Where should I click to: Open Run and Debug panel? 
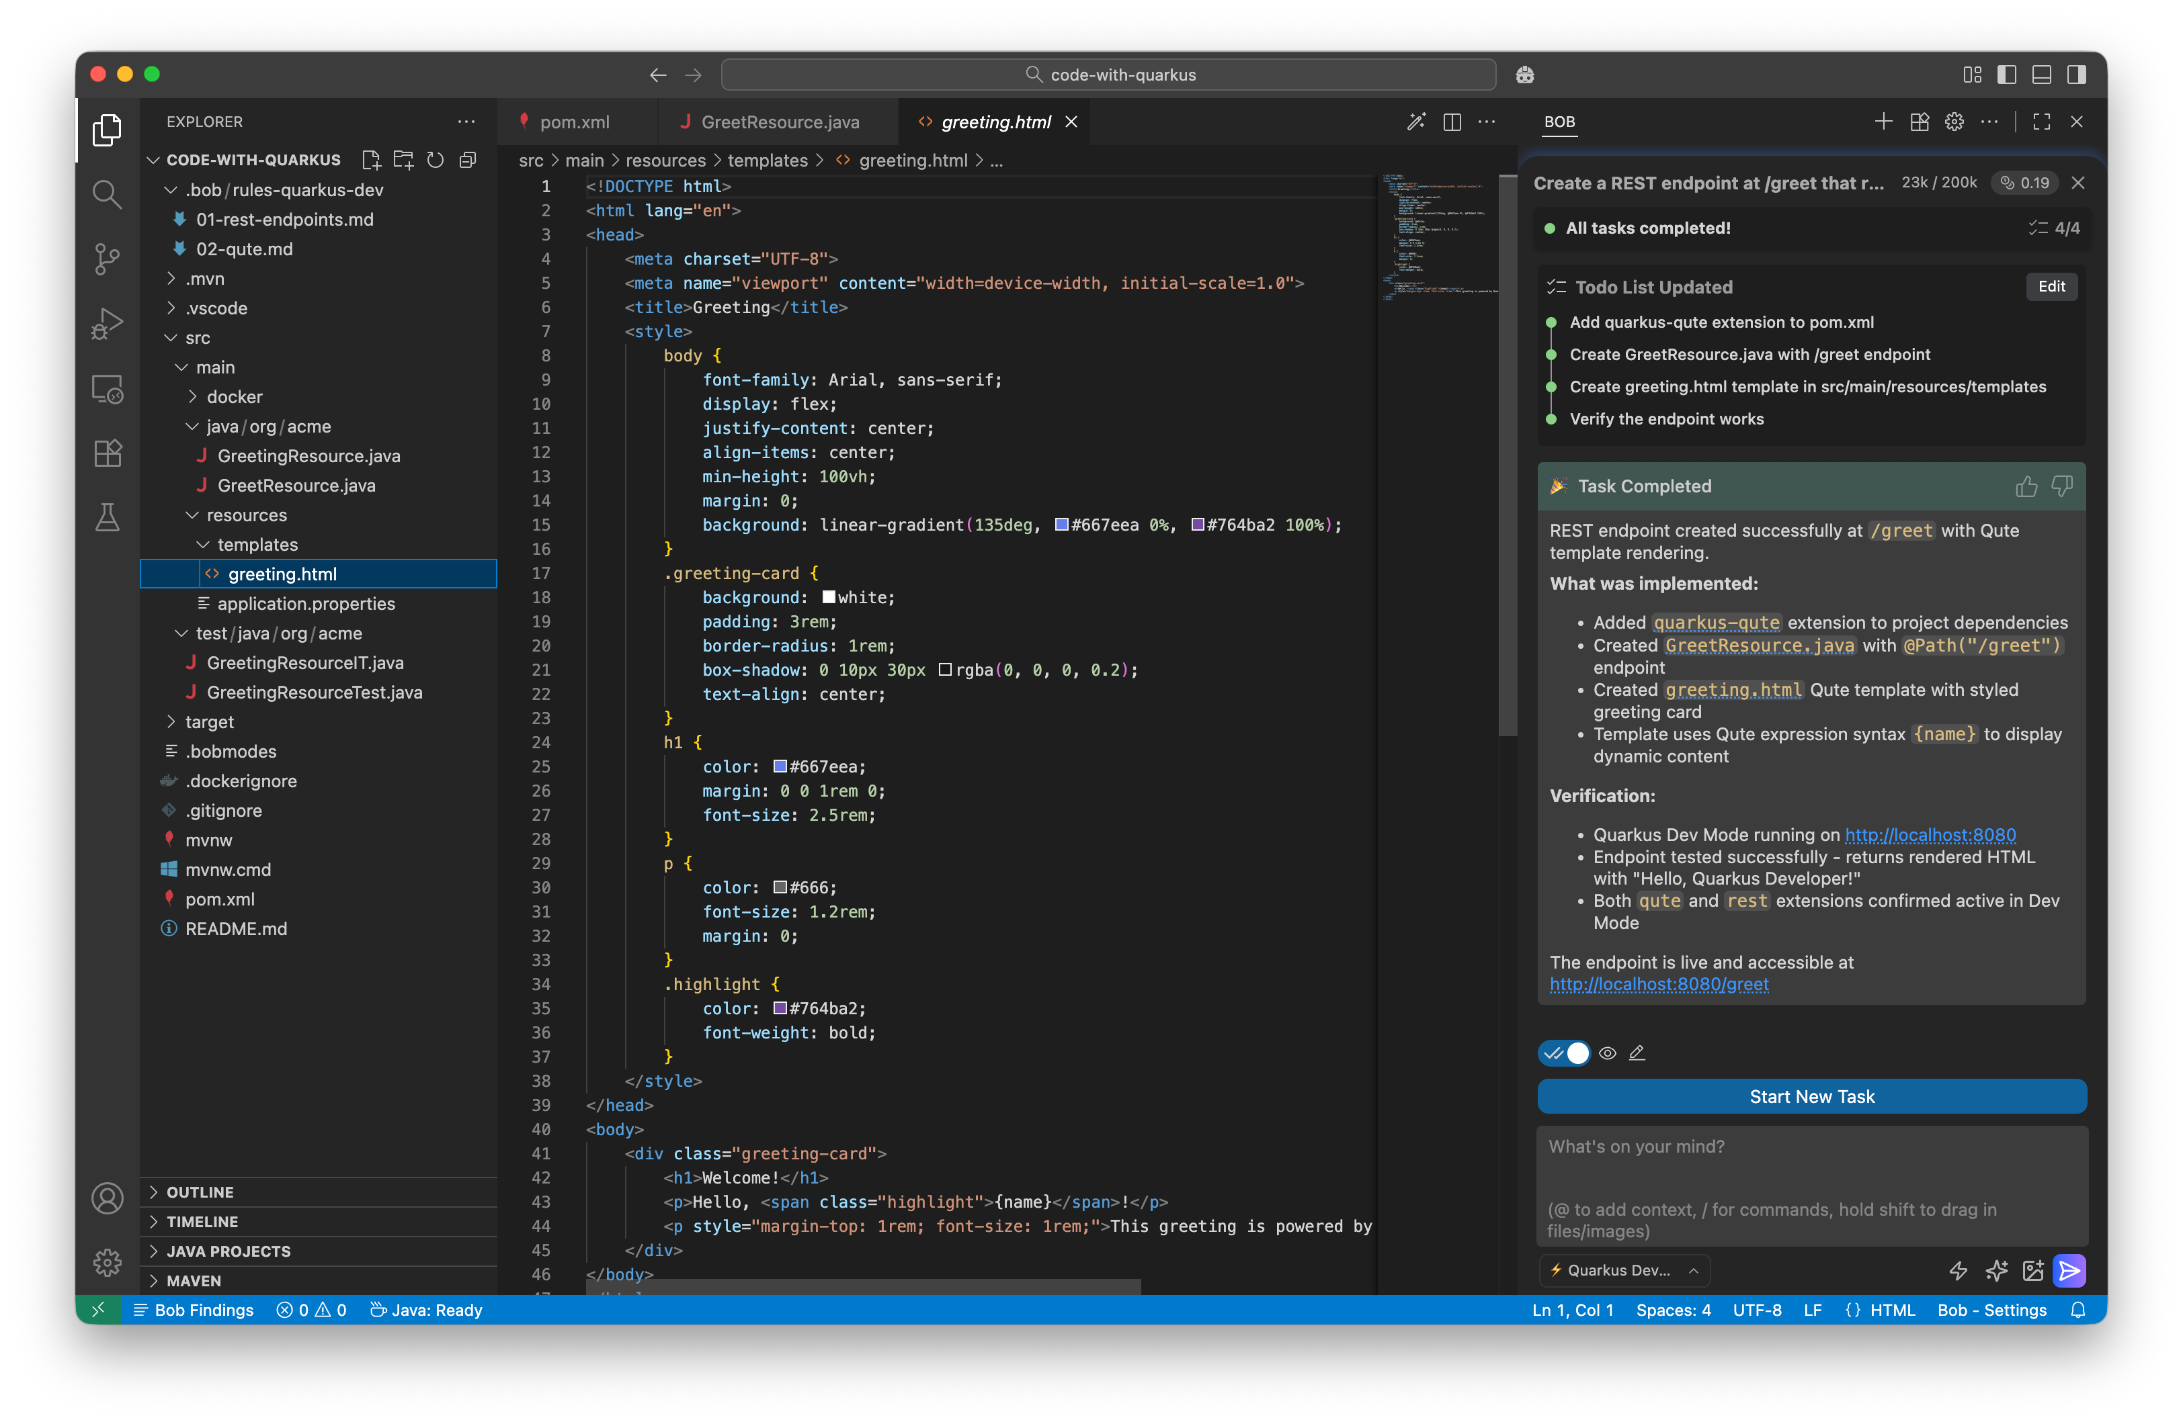point(108,323)
